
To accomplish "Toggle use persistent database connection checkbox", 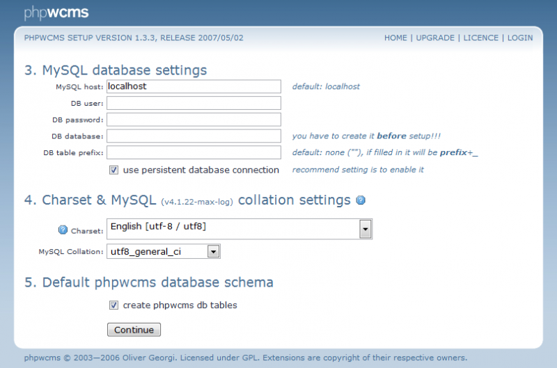I will pos(113,170).
